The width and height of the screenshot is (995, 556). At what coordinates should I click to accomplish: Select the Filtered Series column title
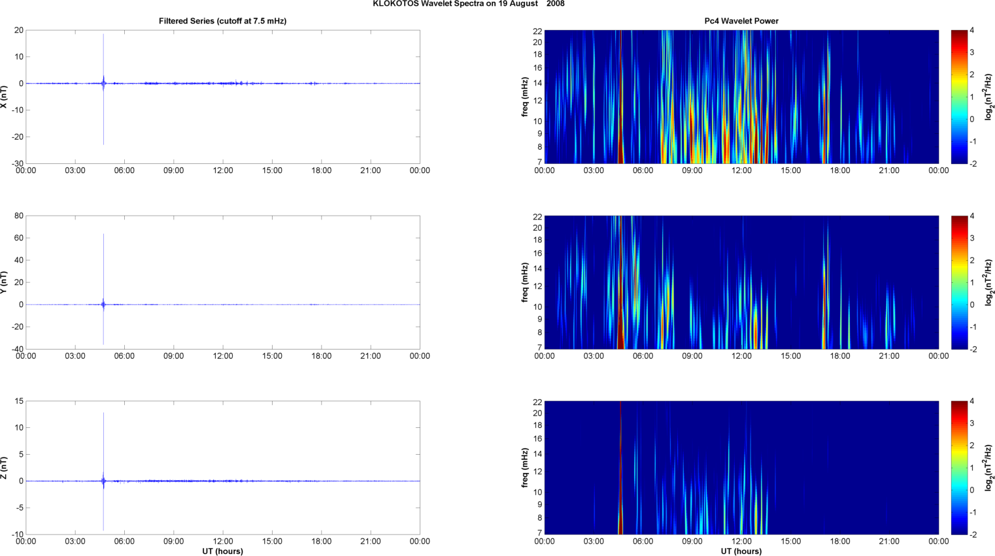[x=222, y=21]
